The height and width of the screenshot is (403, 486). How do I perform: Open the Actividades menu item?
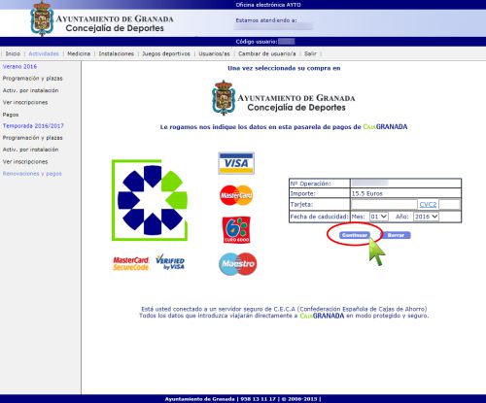tap(44, 53)
